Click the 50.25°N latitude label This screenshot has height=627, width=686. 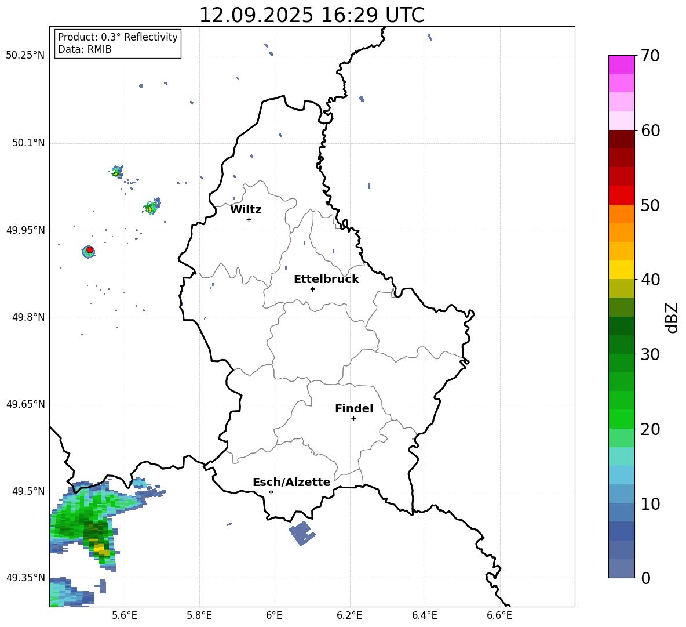point(25,56)
